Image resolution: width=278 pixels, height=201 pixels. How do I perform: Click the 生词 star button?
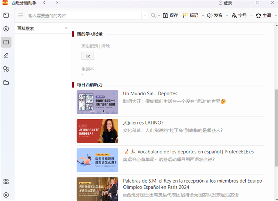263,15
